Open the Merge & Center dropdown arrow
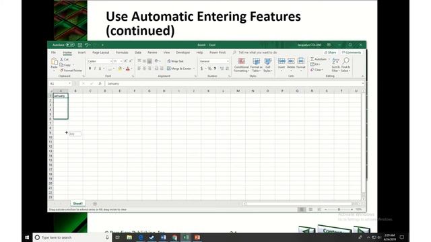The image size is (431, 242). tap(194, 69)
